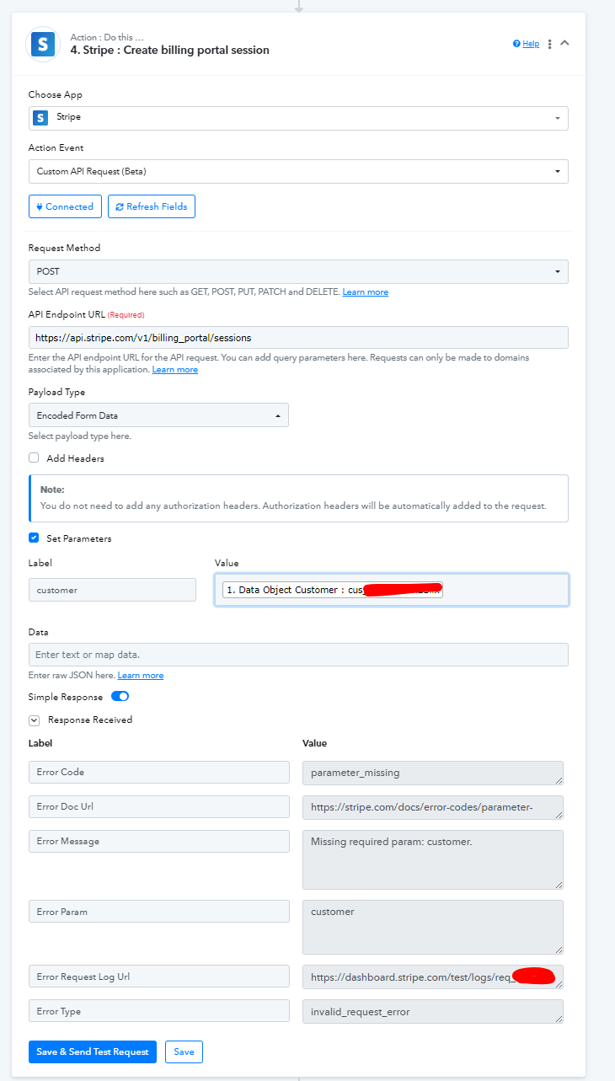The width and height of the screenshot is (615, 1081).
Task: Click the Error Param value box
Action: (433, 927)
